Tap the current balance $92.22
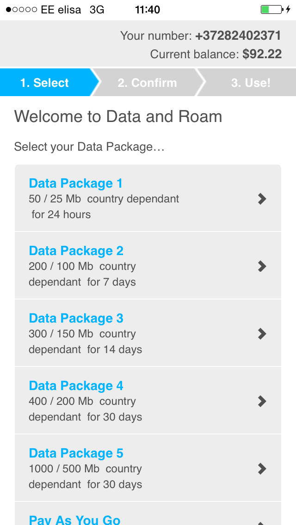Image resolution: width=296 pixels, height=525 pixels. click(x=262, y=54)
